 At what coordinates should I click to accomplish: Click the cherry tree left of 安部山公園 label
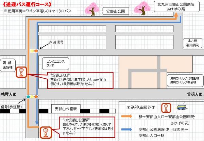pyautogui.click(x=92, y=9)
